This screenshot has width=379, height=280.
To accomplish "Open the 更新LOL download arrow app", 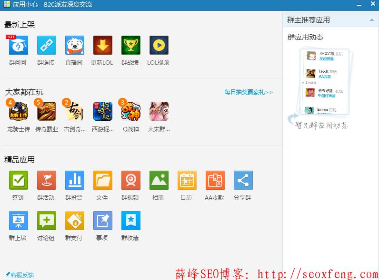I will (103, 45).
